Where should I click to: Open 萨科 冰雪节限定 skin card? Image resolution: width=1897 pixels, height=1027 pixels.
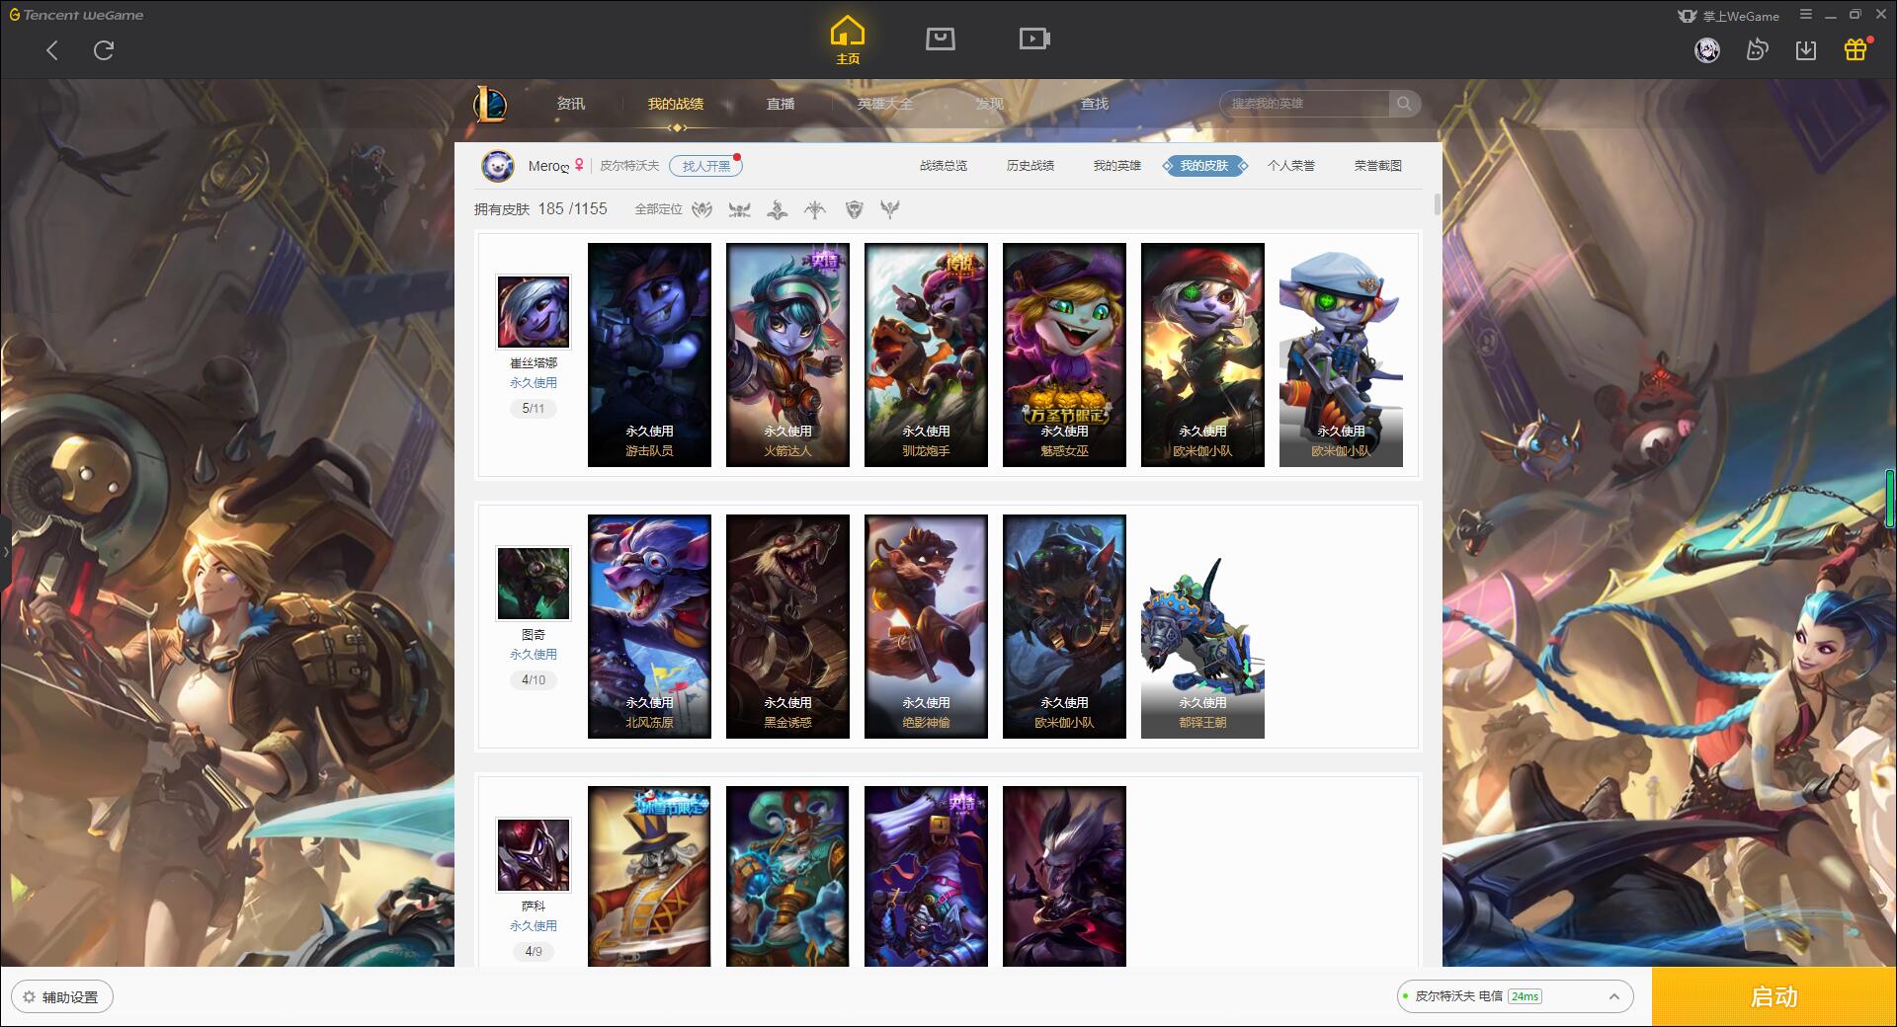click(649, 876)
